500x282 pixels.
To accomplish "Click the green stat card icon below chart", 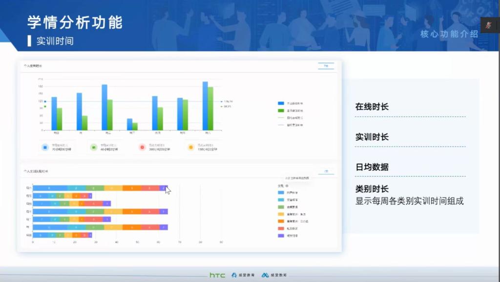I will pos(93,147).
